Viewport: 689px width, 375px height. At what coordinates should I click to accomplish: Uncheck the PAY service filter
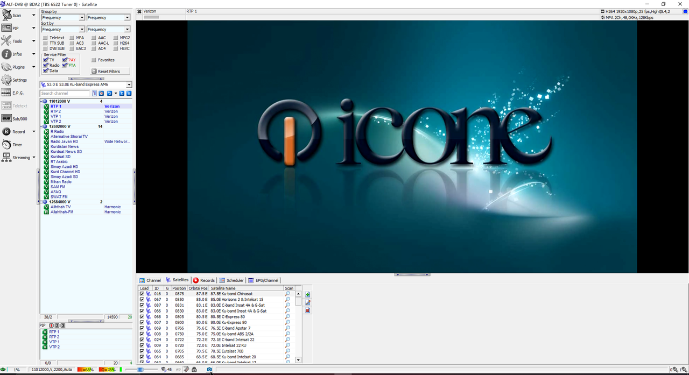65,60
